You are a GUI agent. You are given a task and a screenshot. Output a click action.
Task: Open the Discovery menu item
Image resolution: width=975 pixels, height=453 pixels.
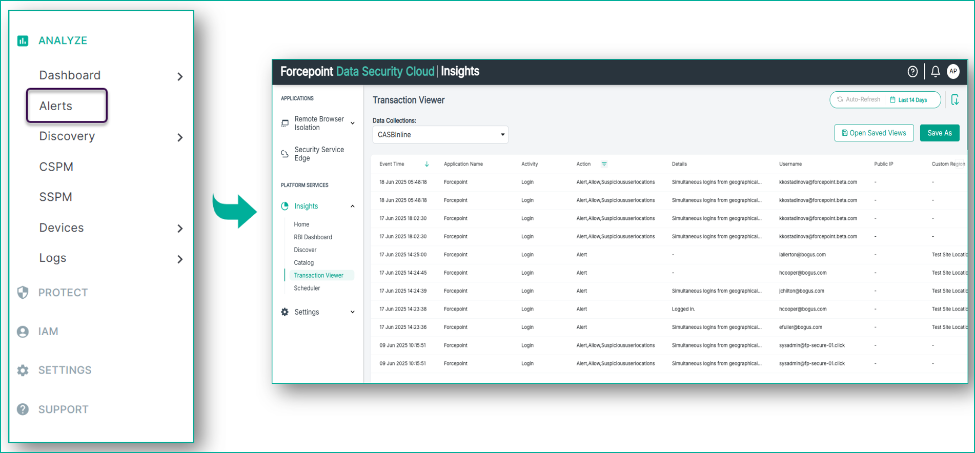tap(67, 136)
